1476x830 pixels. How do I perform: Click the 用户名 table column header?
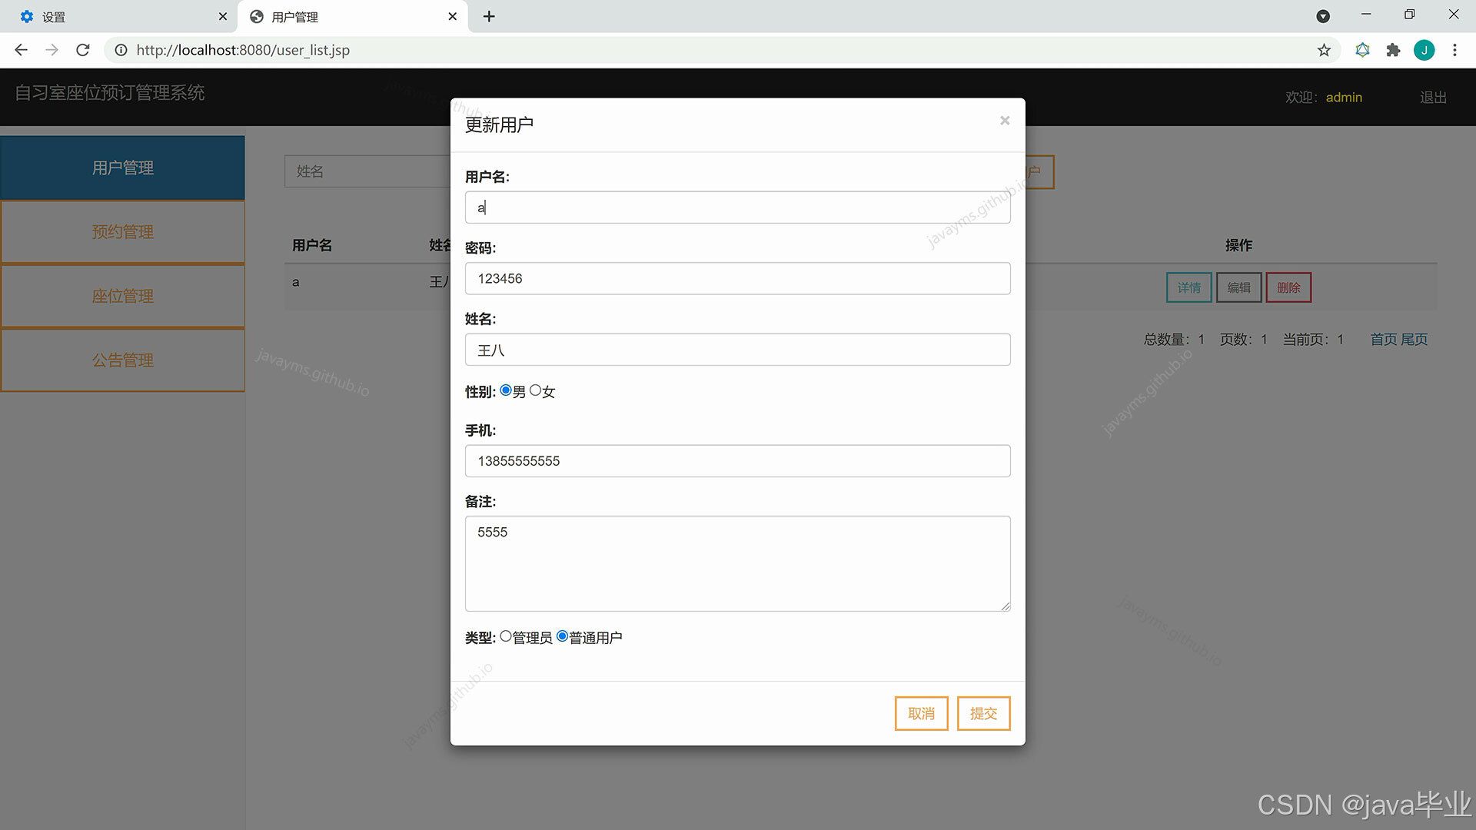pyautogui.click(x=312, y=245)
